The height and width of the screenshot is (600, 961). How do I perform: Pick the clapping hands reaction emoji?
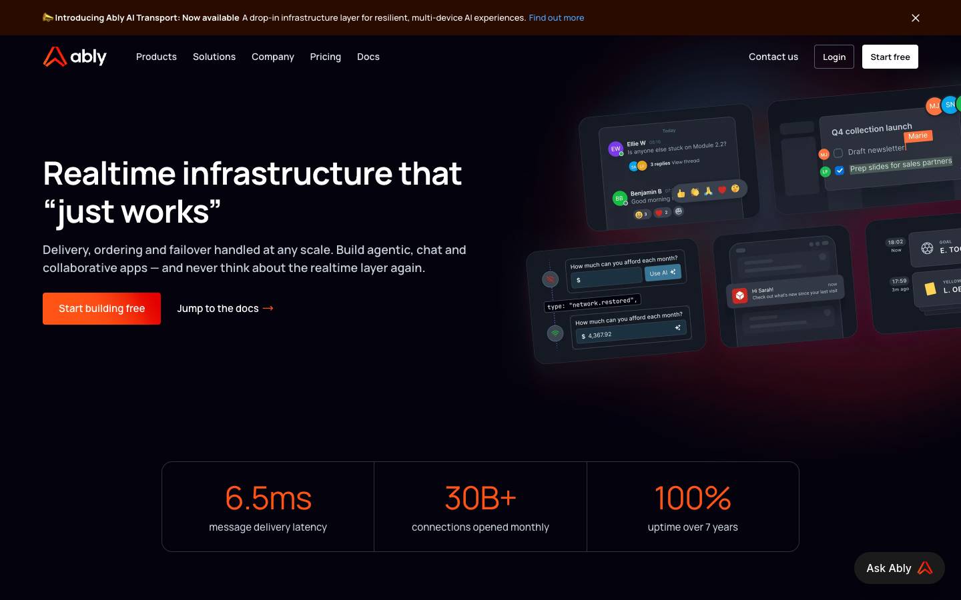tap(695, 192)
